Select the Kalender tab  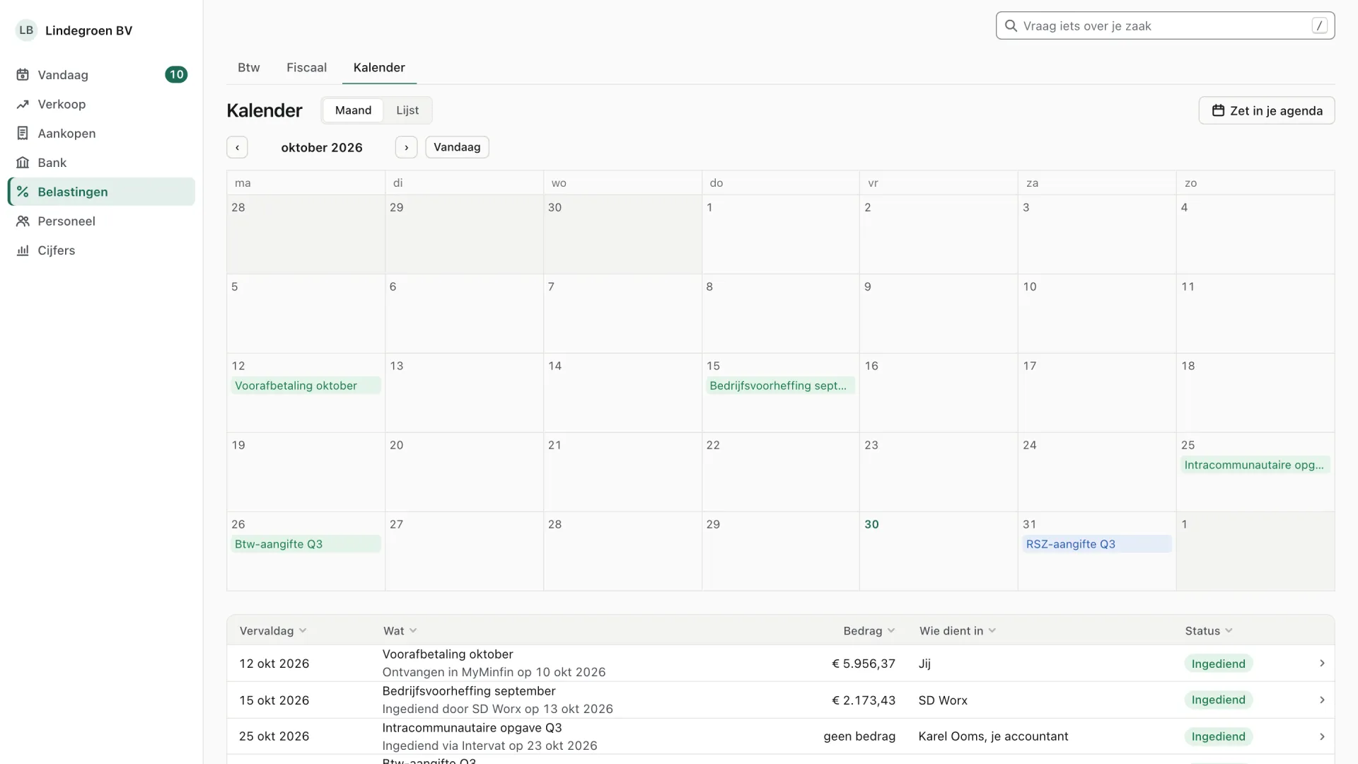coord(379,67)
